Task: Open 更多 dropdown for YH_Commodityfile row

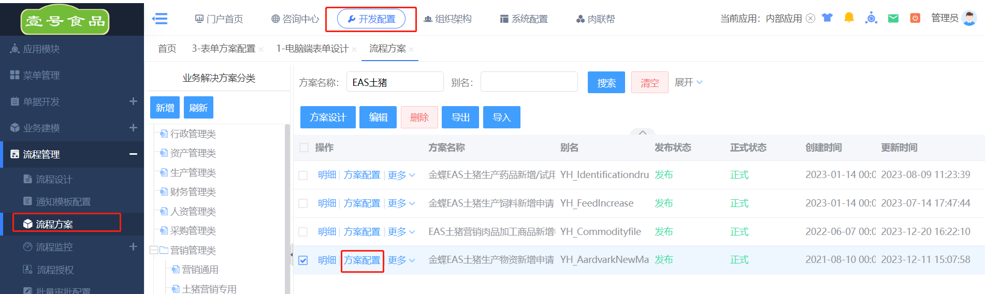Action: 401,232
